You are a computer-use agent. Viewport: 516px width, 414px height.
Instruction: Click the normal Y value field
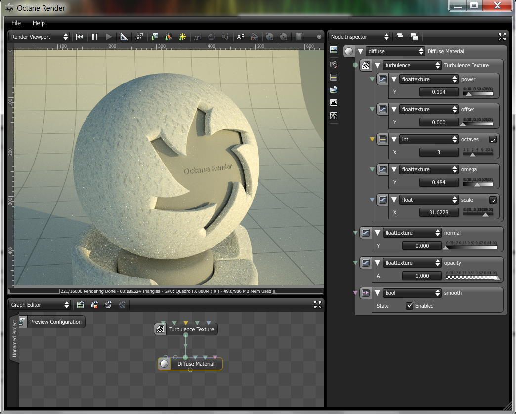[422, 246]
